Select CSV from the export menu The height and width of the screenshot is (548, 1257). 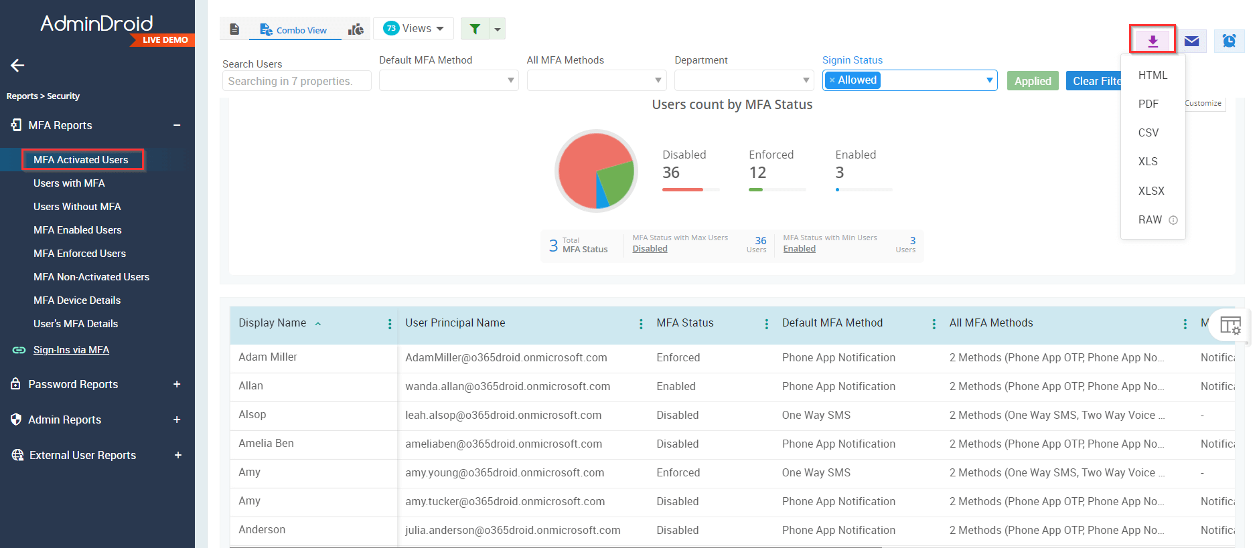coord(1148,132)
